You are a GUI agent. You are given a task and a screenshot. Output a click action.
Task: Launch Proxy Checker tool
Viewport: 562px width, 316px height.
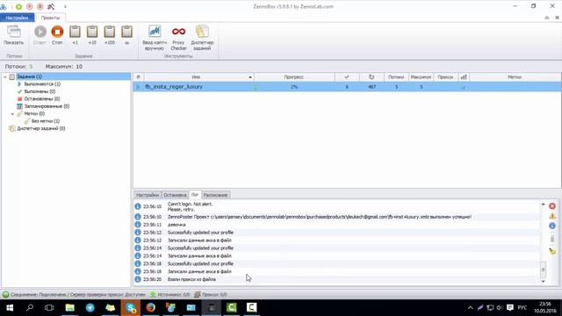click(178, 38)
